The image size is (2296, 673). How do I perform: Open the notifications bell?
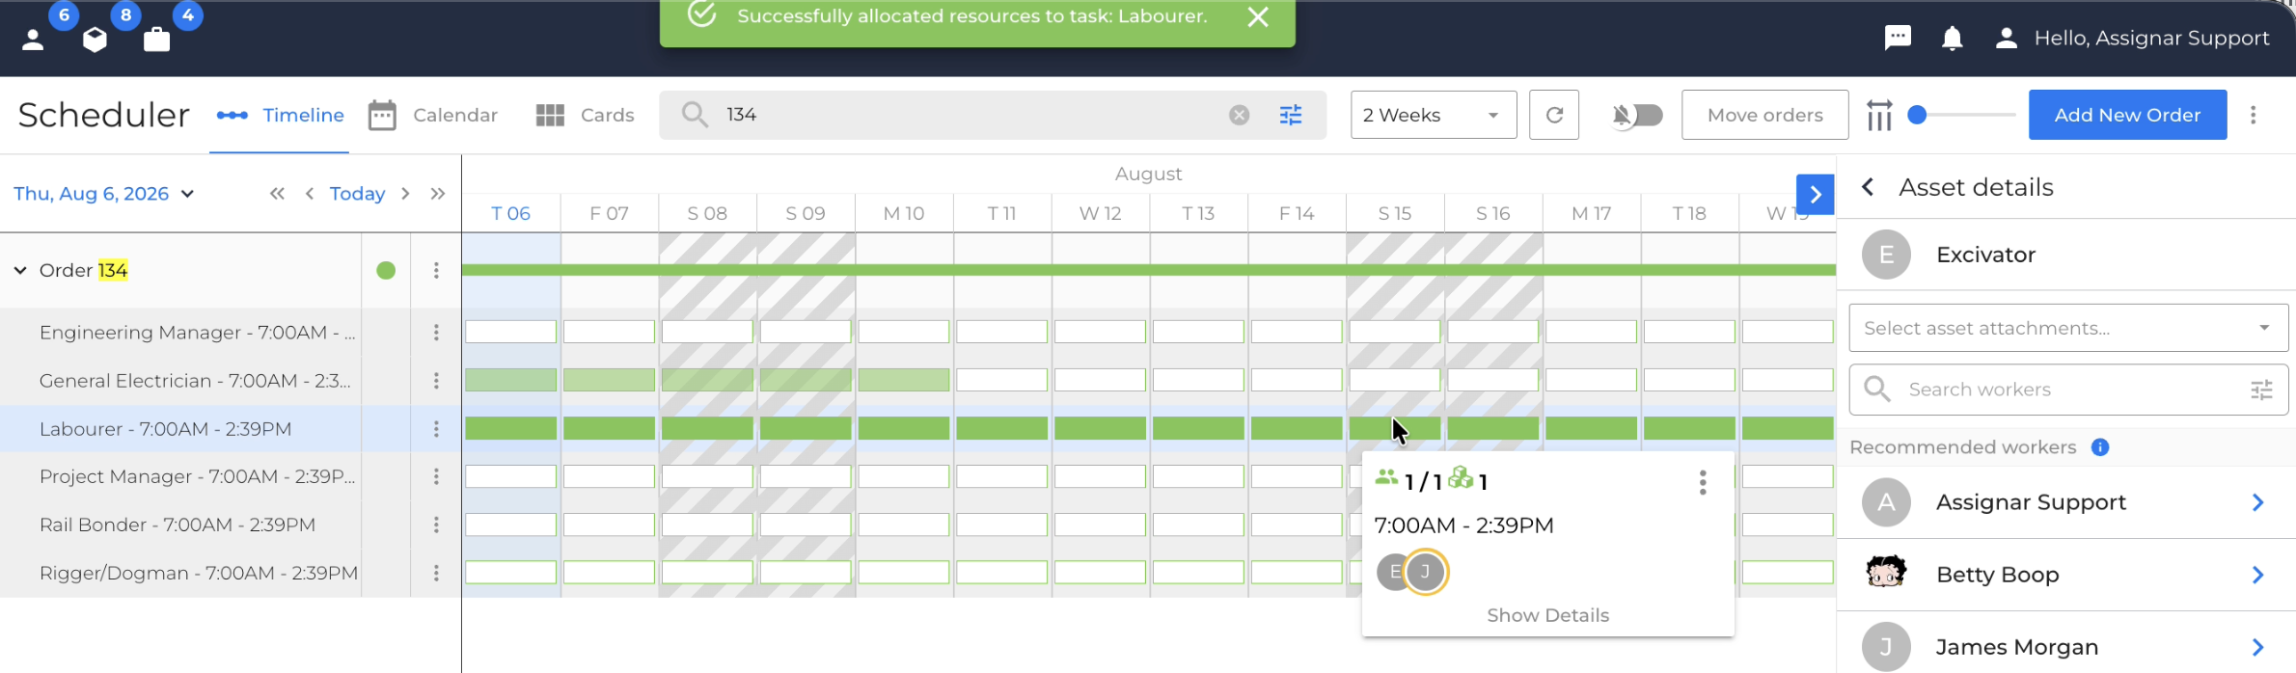1952,38
